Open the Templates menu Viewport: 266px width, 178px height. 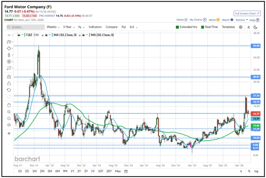pyautogui.click(x=228, y=27)
